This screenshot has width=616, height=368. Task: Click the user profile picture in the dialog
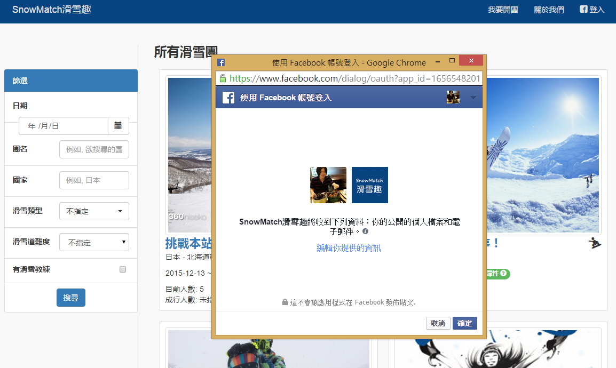click(328, 185)
